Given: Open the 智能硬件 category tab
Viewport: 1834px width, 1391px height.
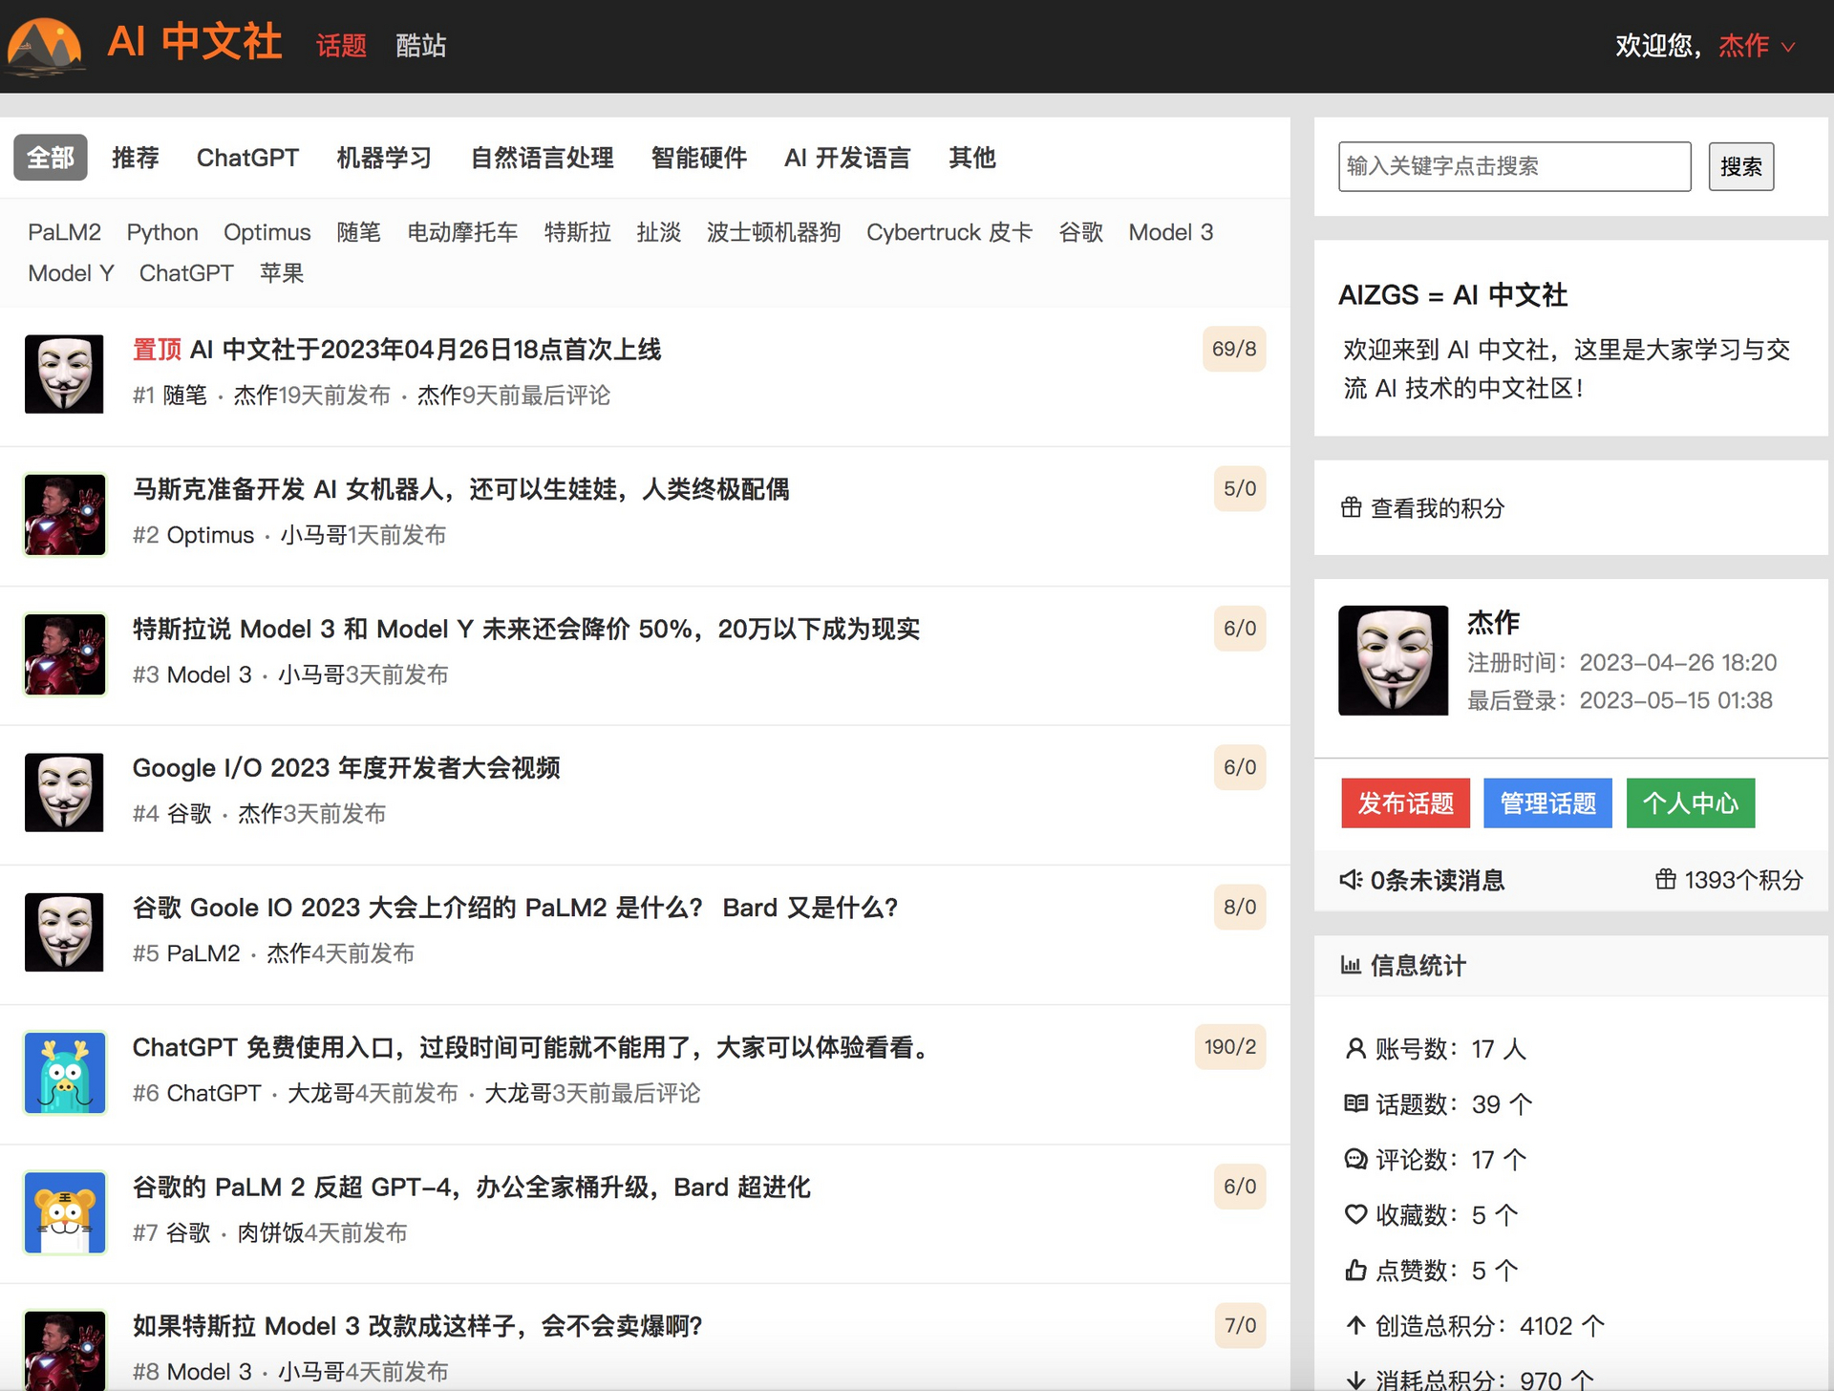Looking at the screenshot, I should (x=698, y=158).
